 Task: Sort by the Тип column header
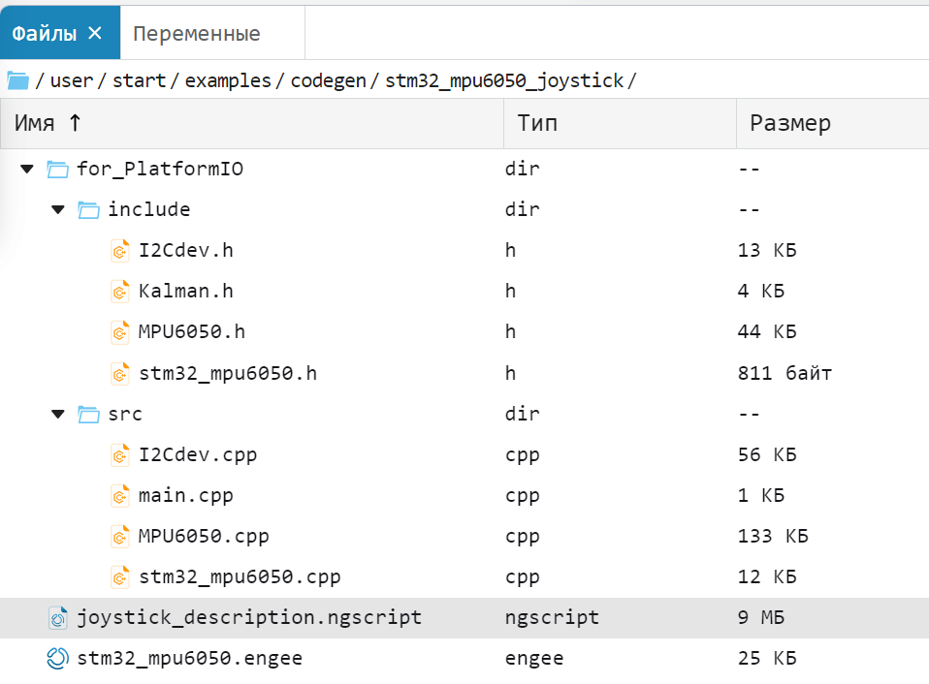tap(537, 124)
